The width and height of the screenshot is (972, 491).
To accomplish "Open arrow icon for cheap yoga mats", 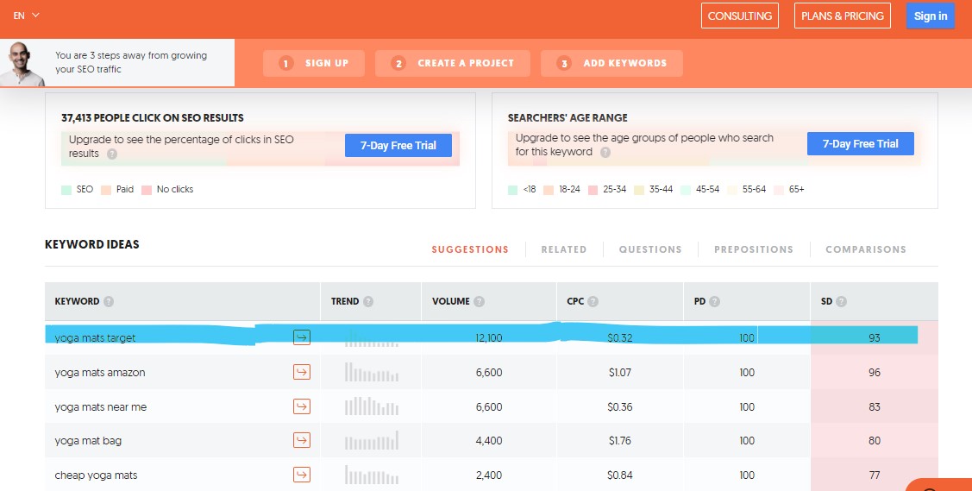I will [301, 475].
